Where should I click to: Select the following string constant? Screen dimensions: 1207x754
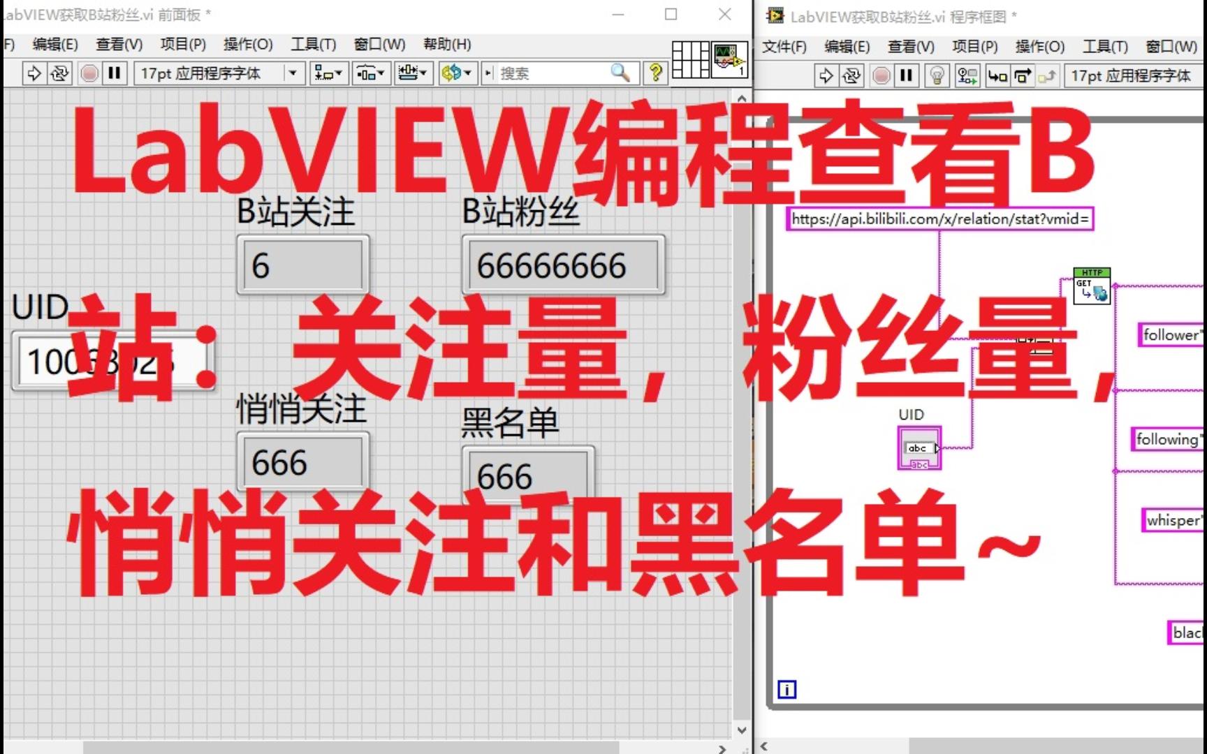pyautogui.click(x=1168, y=439)
